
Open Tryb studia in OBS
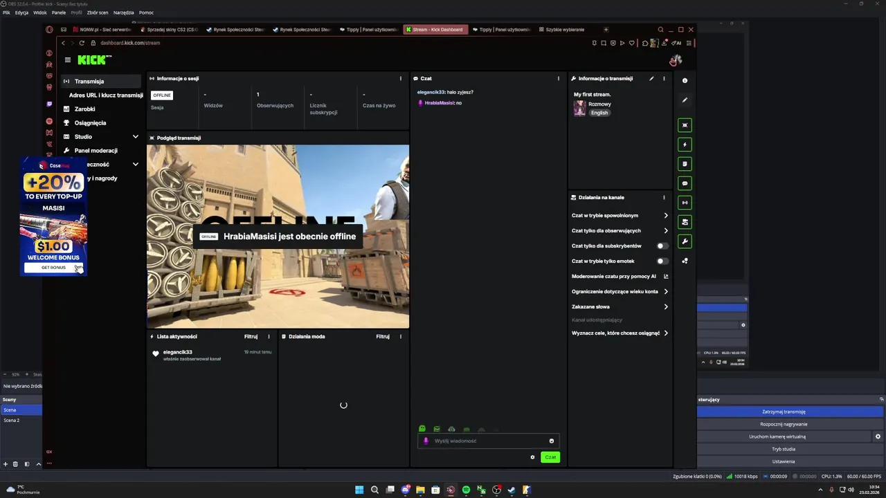[x=784, y=449]
